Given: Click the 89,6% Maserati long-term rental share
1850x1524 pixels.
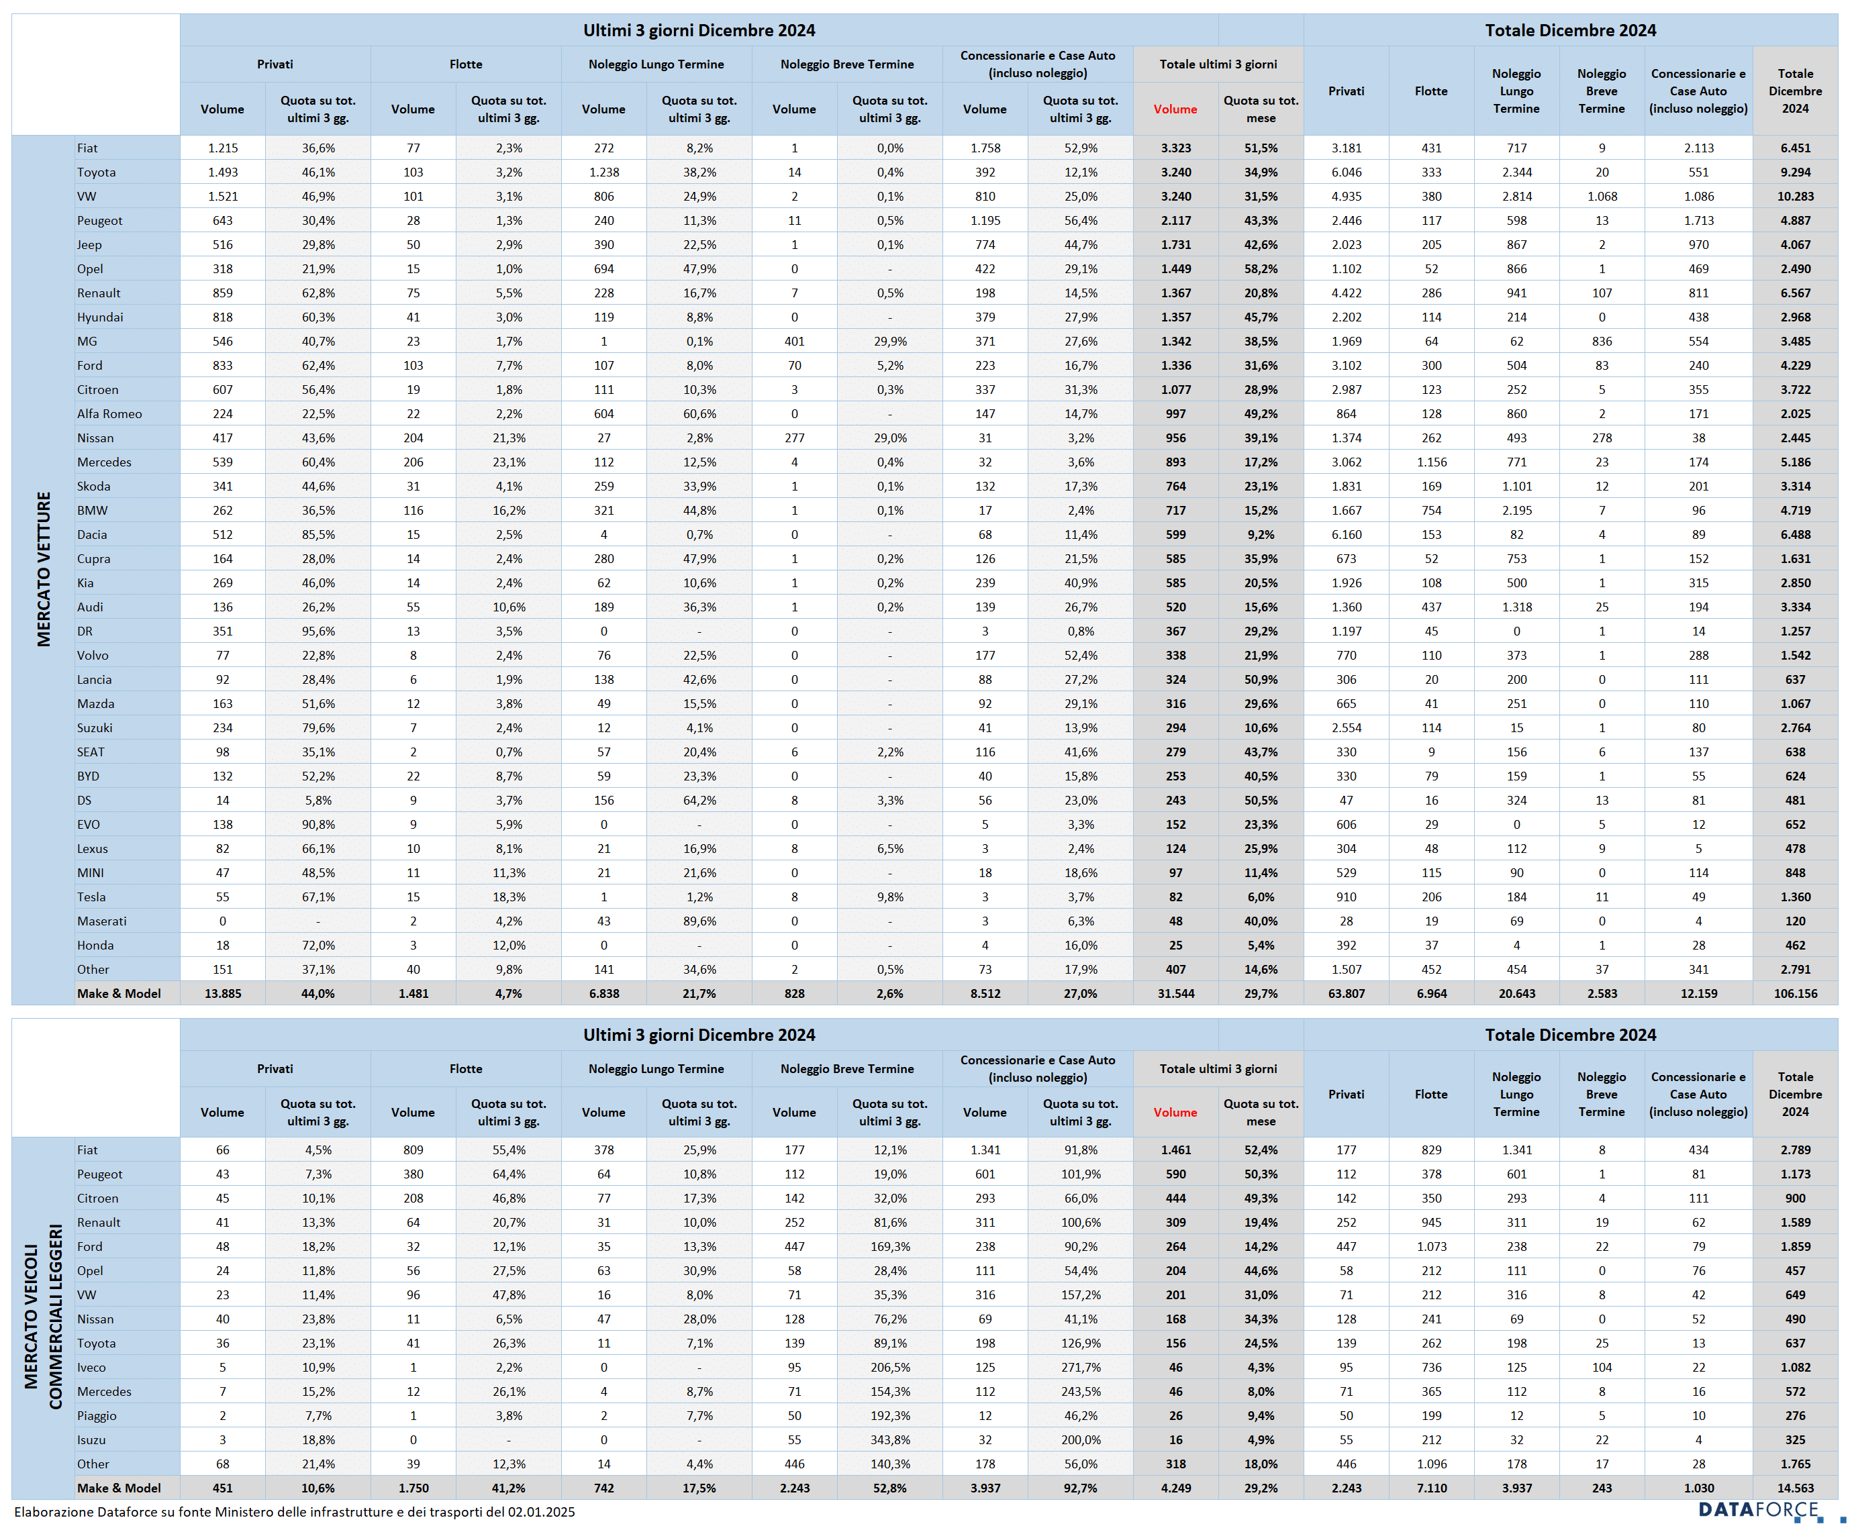Looking at the screenshot, I should pos(699,921).
